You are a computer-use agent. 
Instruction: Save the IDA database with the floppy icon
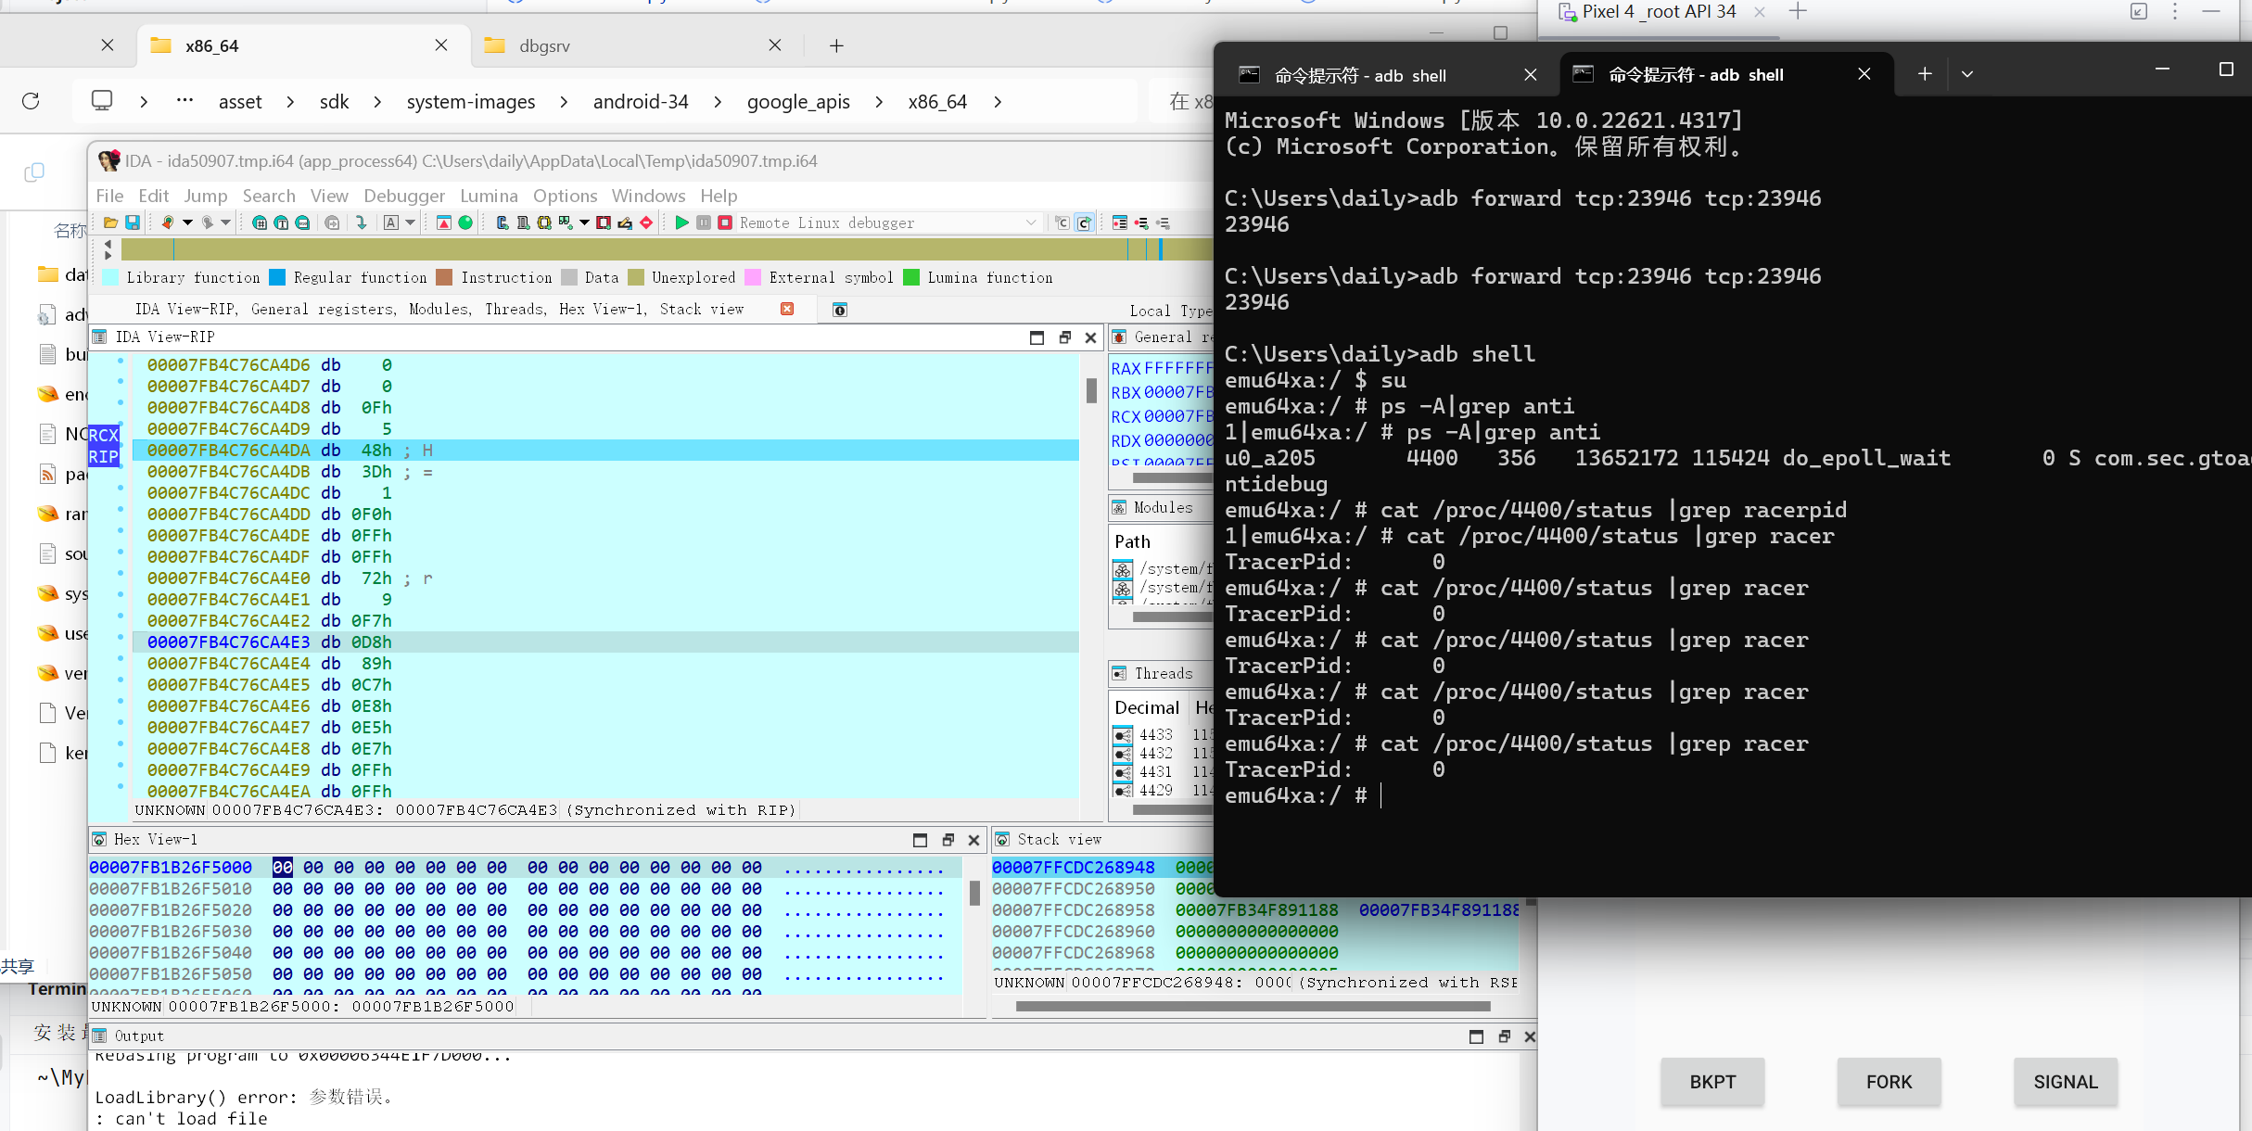[133, 222]
